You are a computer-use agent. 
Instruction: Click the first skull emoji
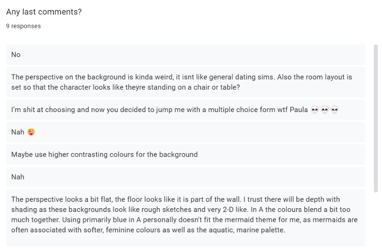(x=315, y=110)
